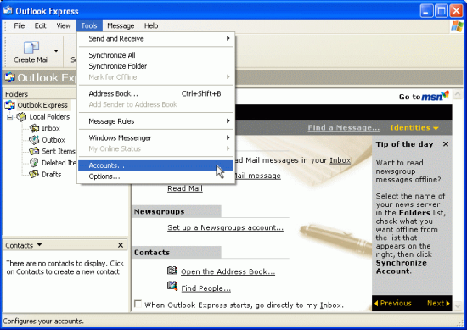This screenshot has width=467, height=330.
Task: Open the Outbox folder icon
Action: (34, 140)
